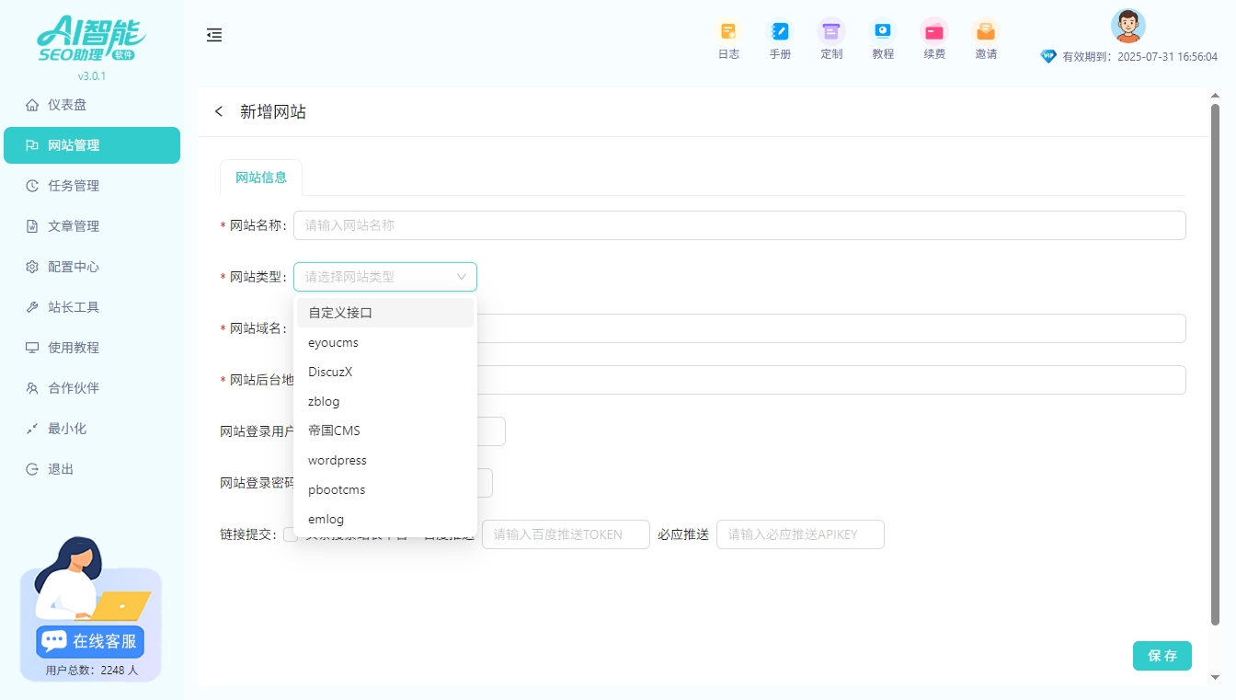Open the 邀请 invitation envelope icon
1236x700 pixels.
tap(986, 31)
